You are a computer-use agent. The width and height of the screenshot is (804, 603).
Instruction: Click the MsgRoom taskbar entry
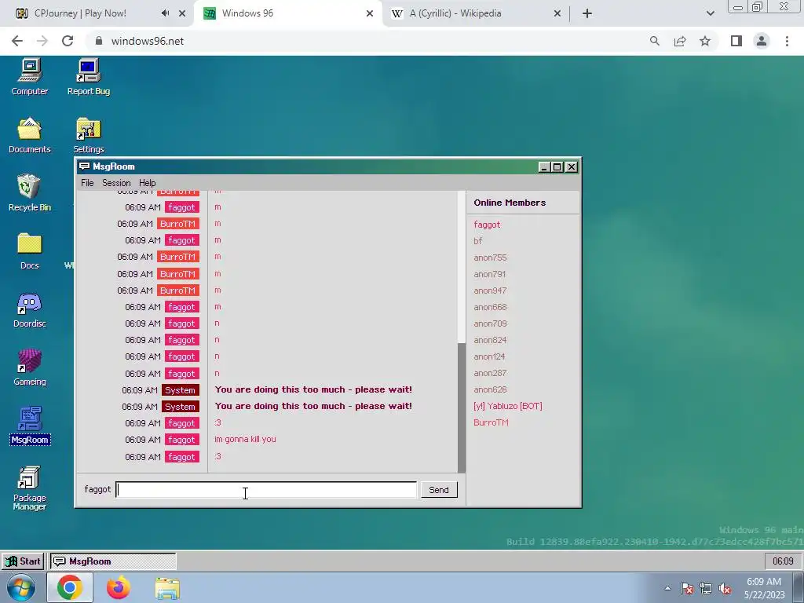click(x=113, y=561)
